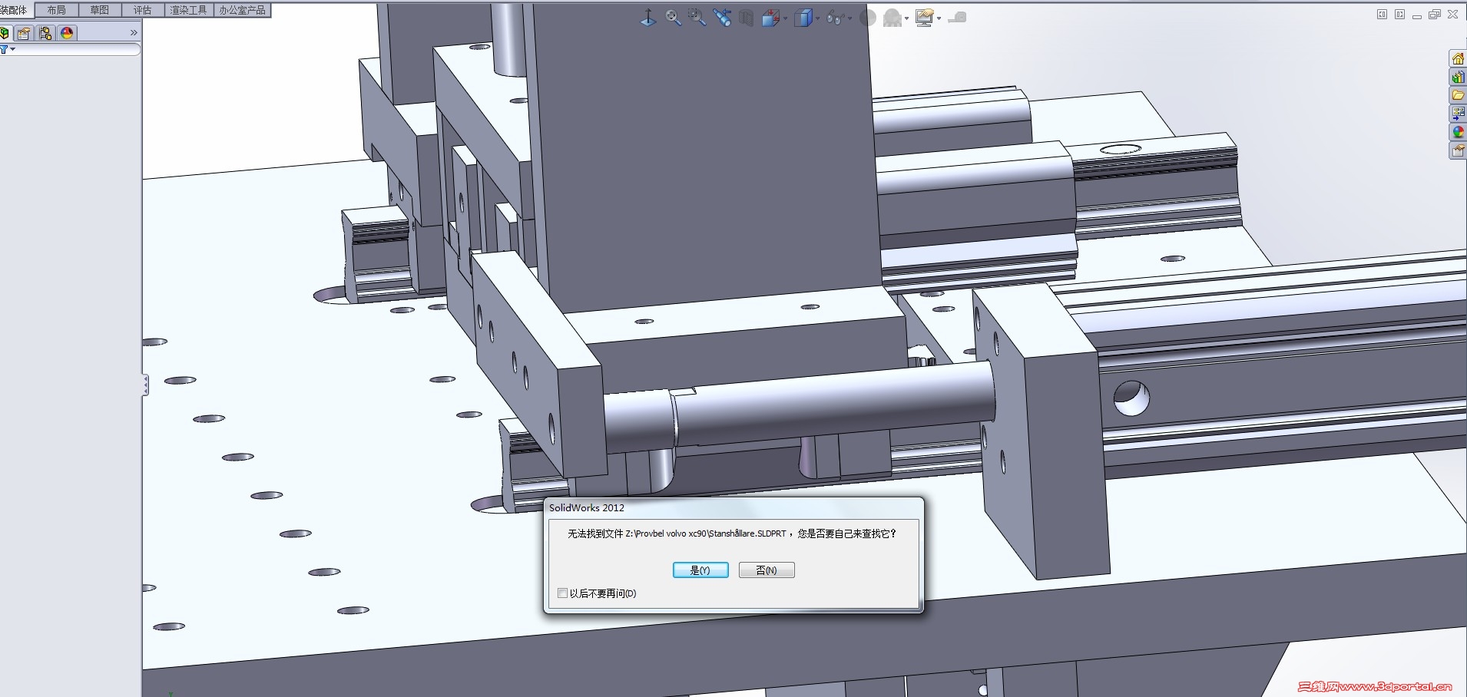Viewport: 1467px width, 697px height.
Task: Click the greyed tape-measure icon in view toolbar
Action: (957, 18)
